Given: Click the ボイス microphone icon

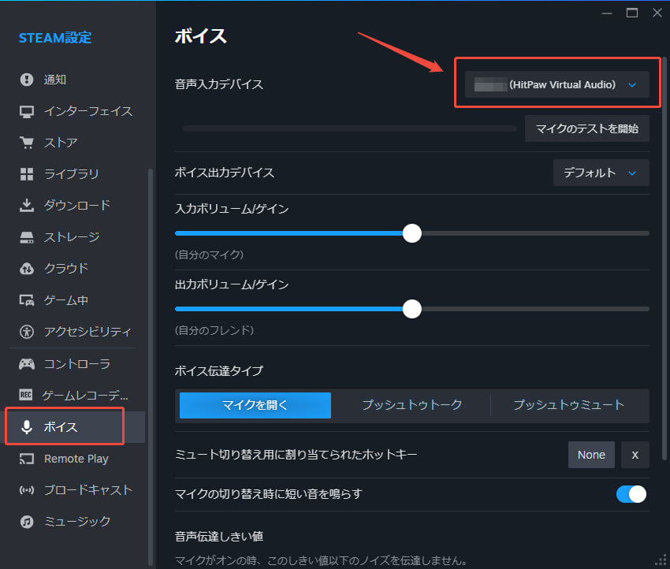Looking at the screenshot, I should (x=27, y=427).
